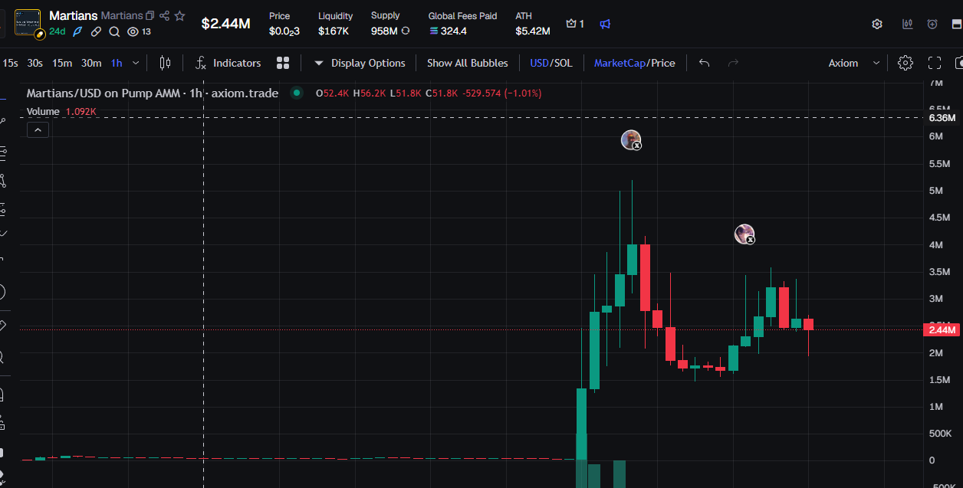Click the blue feather pump icon
Screen dimensions: 963x488
click(x=77, y=31)
